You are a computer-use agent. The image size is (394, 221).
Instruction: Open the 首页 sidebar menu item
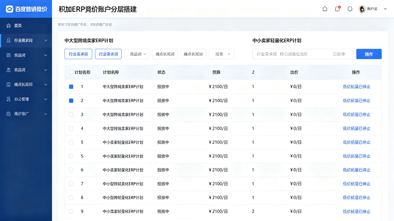click(26, 26)
